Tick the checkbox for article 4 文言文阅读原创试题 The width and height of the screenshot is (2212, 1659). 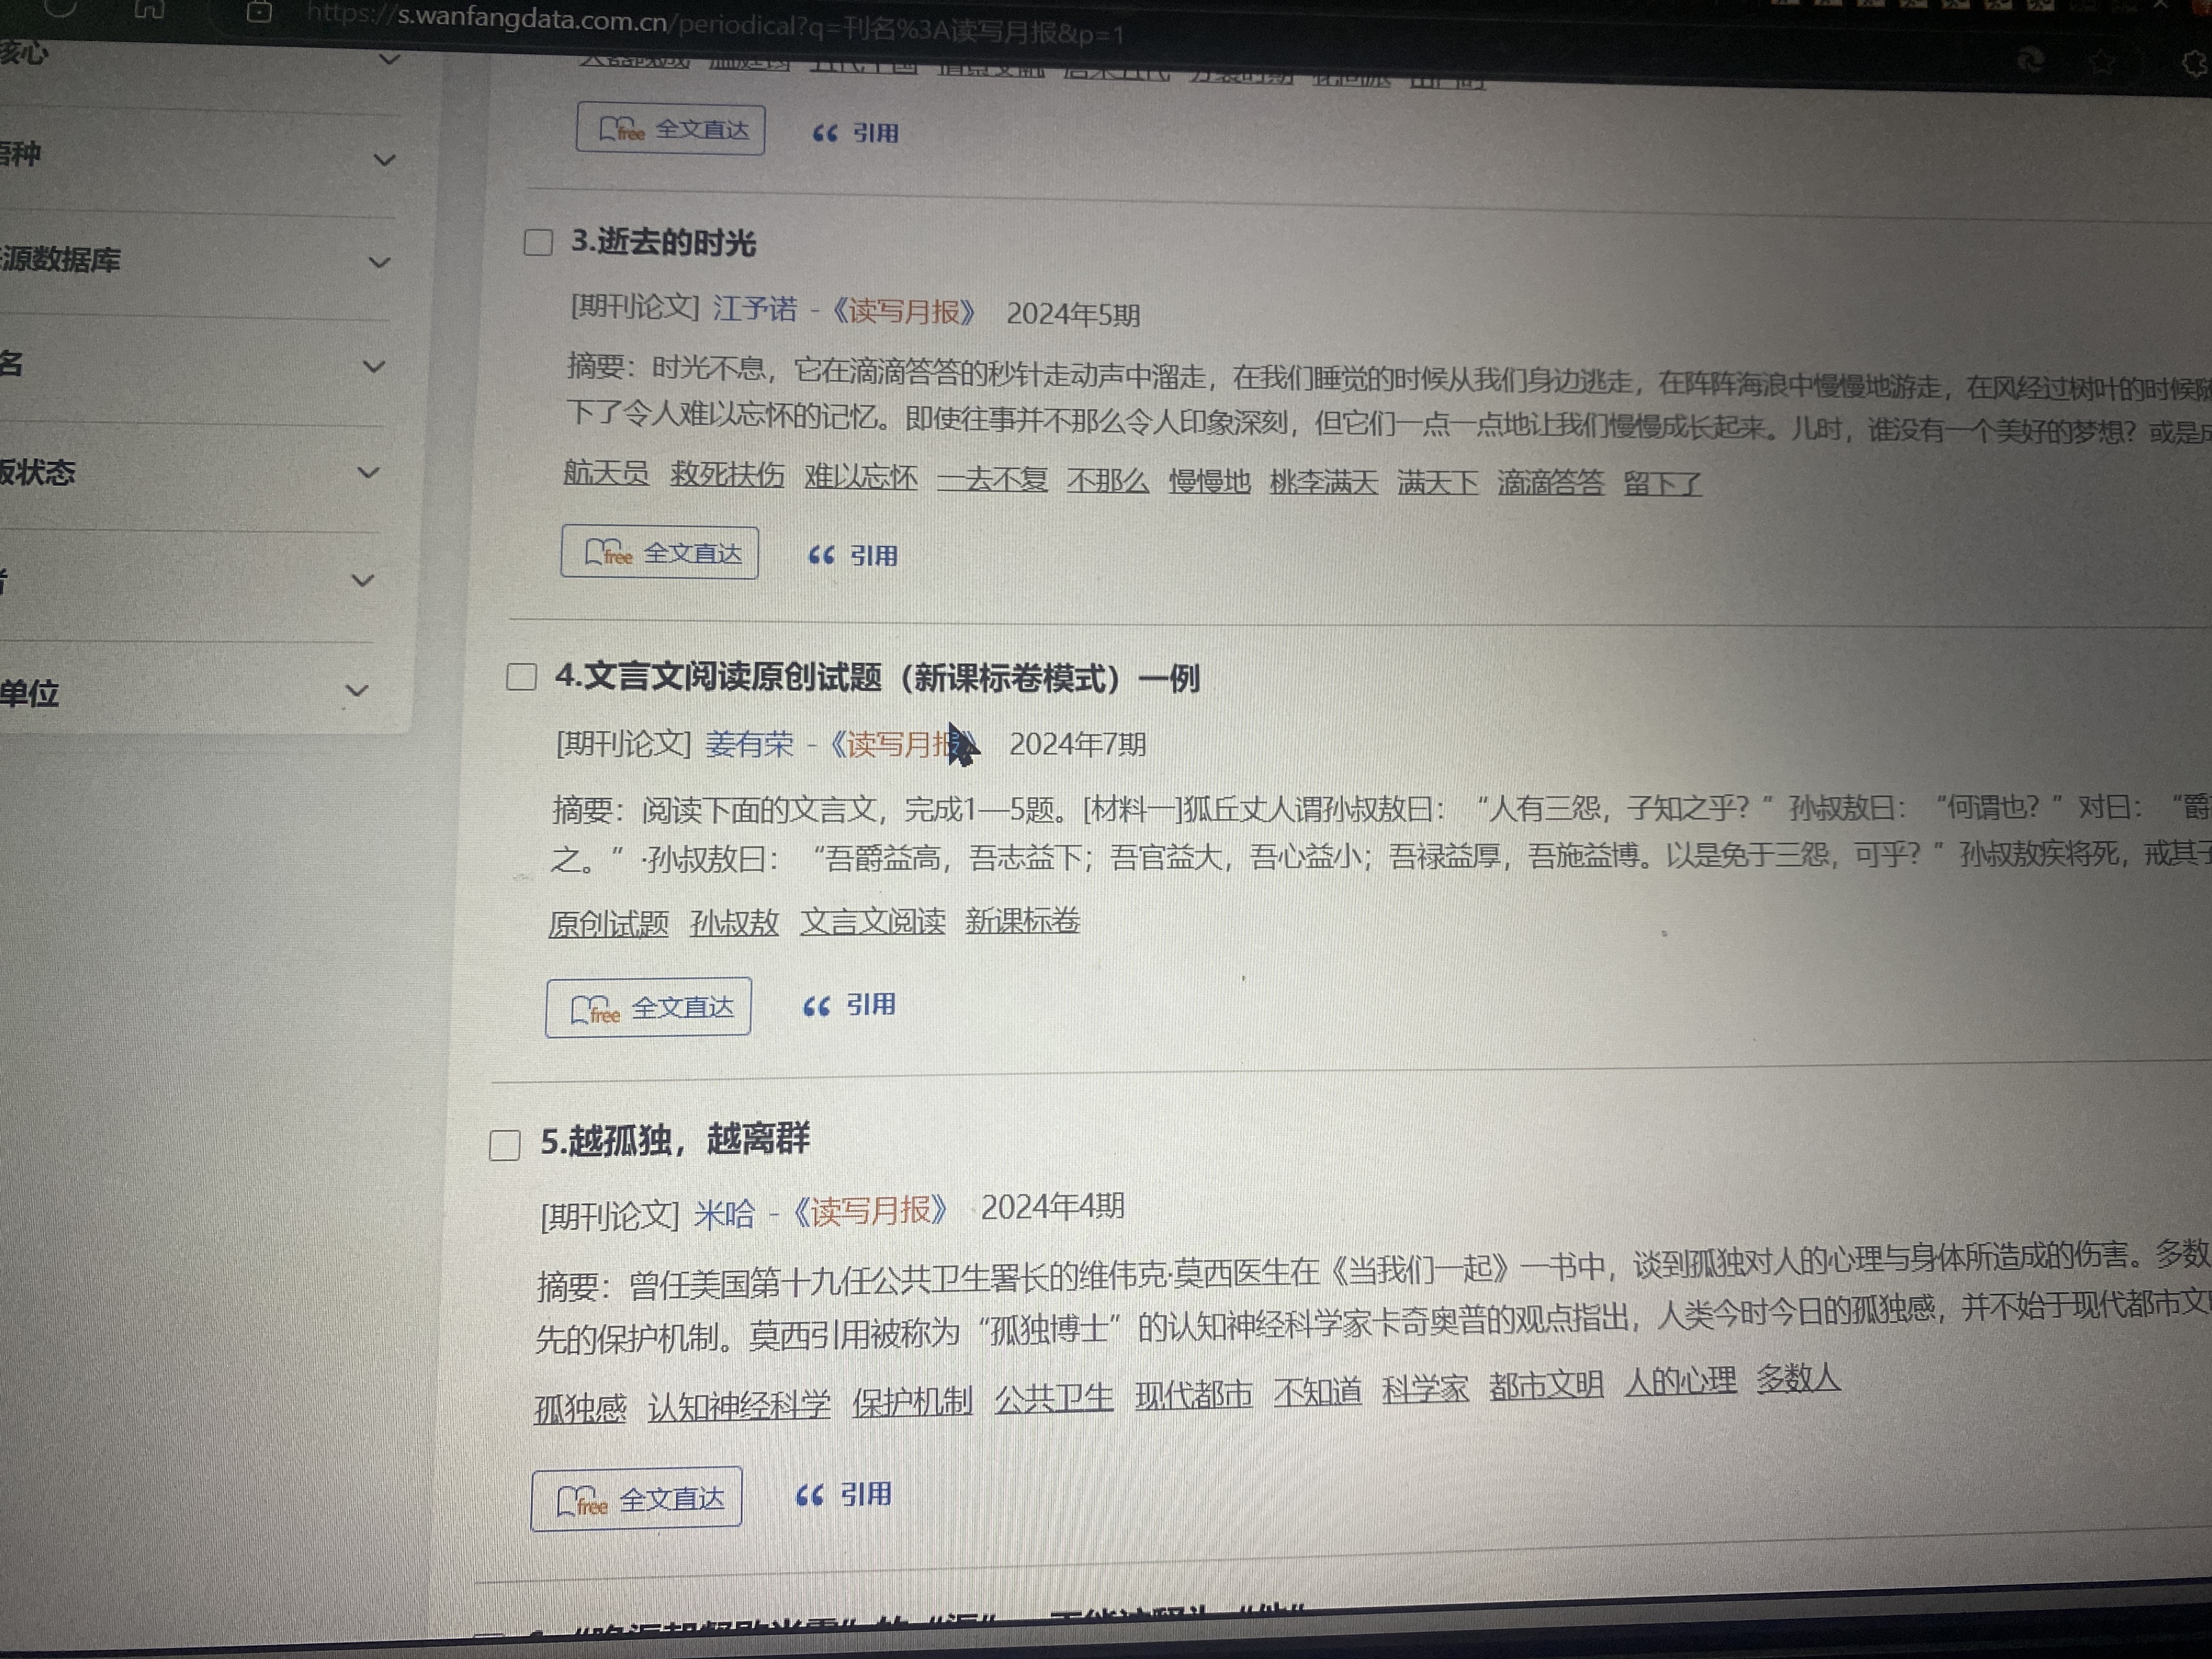[x=521, y=677]
